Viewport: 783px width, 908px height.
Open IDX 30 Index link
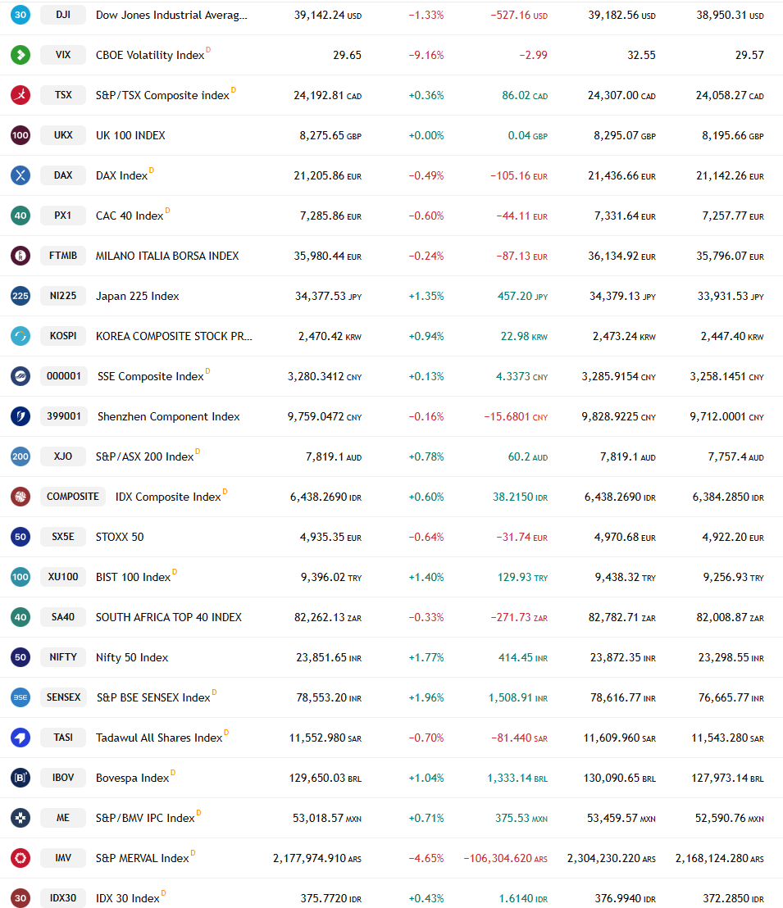(x=128, y=898)
